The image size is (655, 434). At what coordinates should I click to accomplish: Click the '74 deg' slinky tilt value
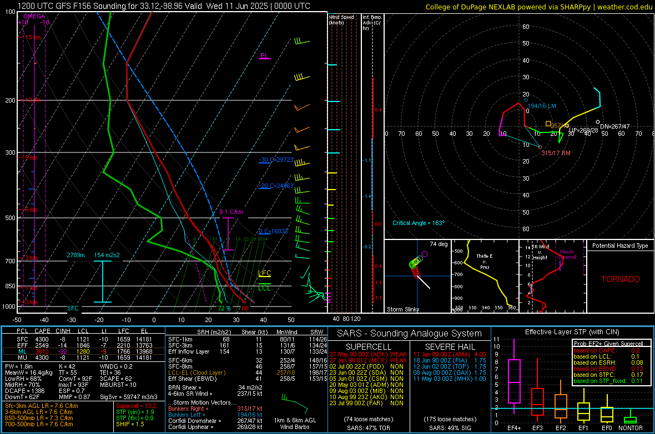[x=439, y=244]
